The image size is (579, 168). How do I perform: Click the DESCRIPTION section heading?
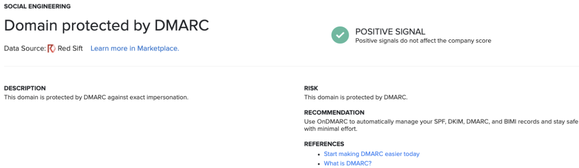(25, 88)
